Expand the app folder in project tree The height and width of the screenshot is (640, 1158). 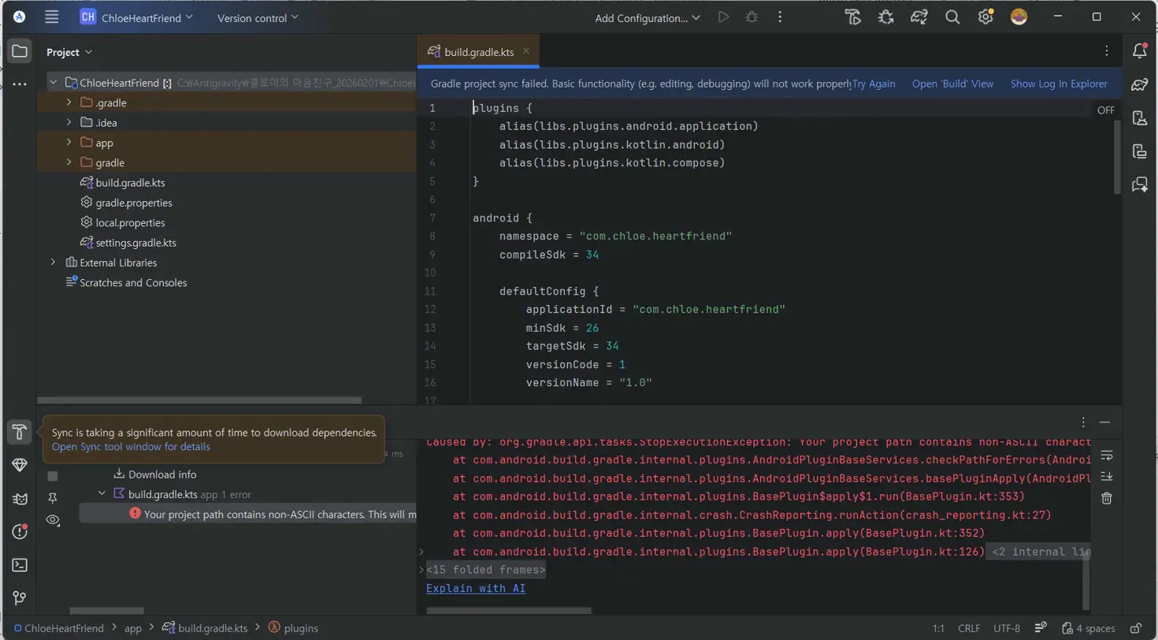click(69, 143)
